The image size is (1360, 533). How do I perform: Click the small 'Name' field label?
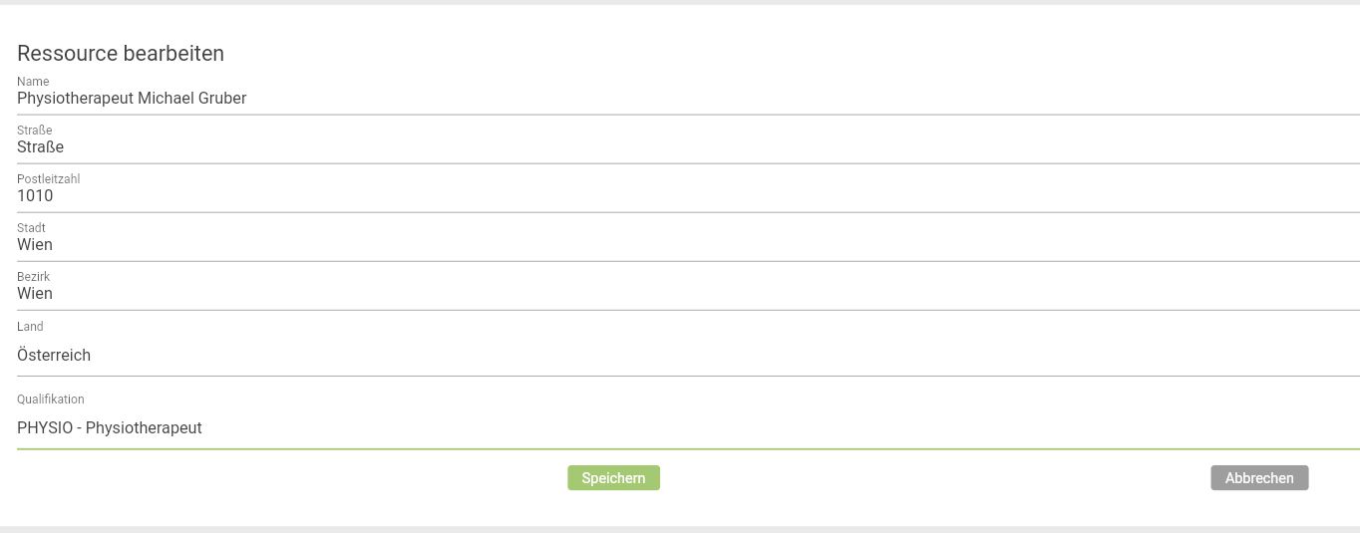coord(33,82)
